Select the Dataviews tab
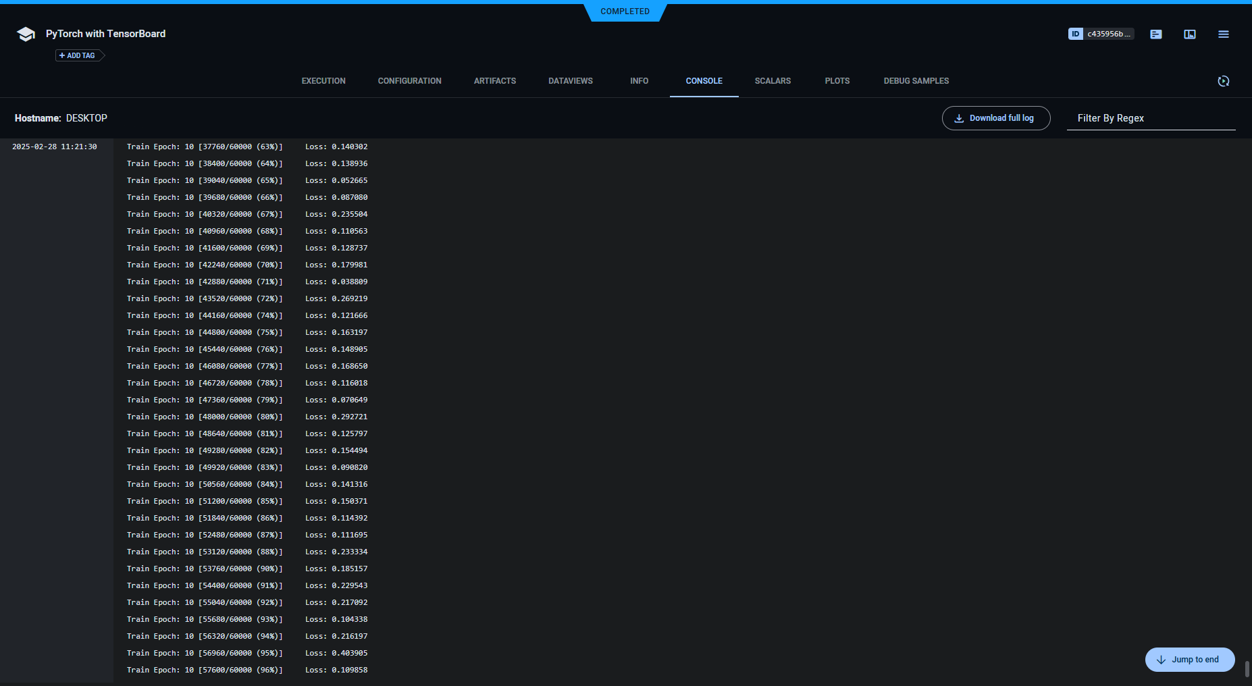The width and height of the screenshot is (1252, 686). (x=570, y=81)
